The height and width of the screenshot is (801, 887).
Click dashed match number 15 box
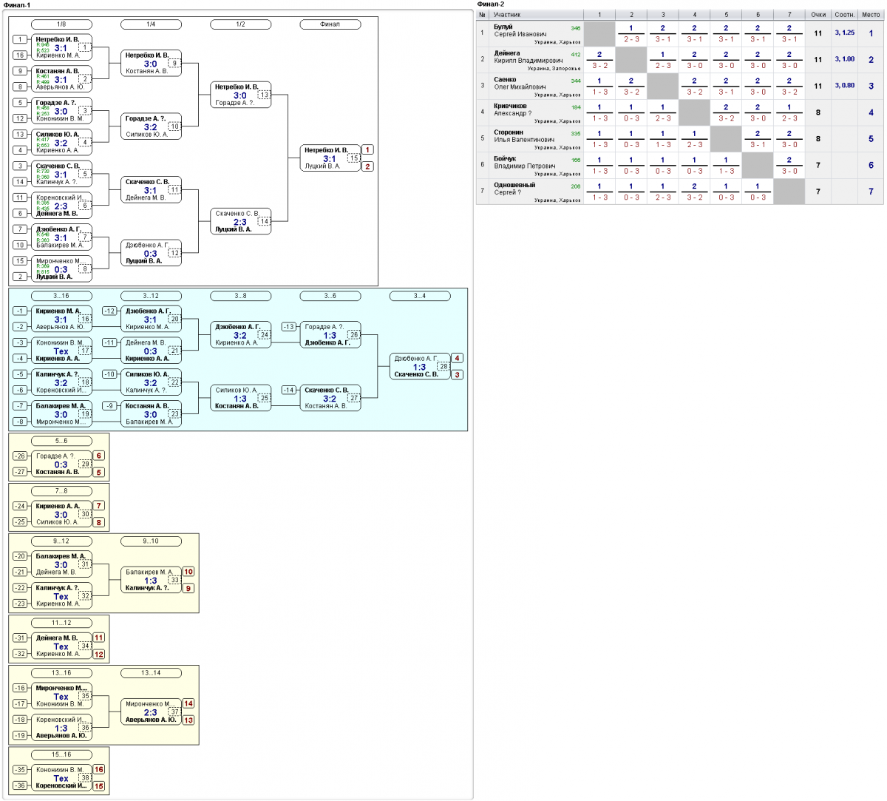click(353, 158)
